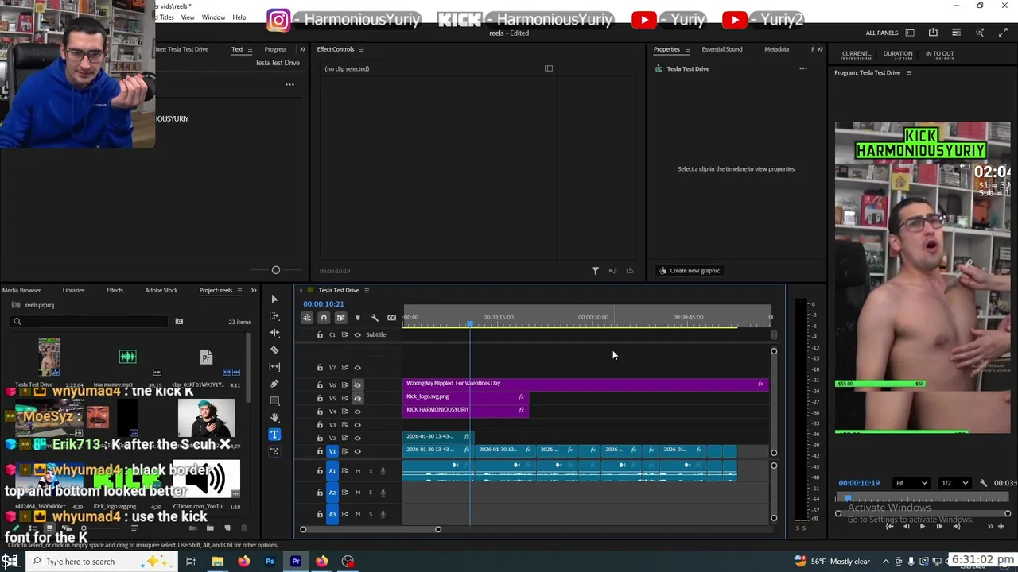
Task: Click the captions CC icon in timeline
Action: tap(391, 318)
